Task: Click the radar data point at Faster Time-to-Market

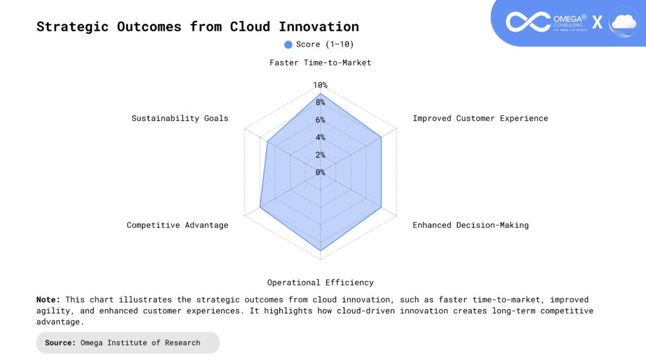Action: [x=320, y=93]
